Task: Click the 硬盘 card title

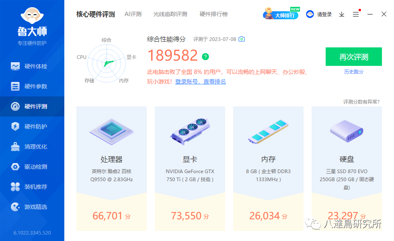Action: 347,159
